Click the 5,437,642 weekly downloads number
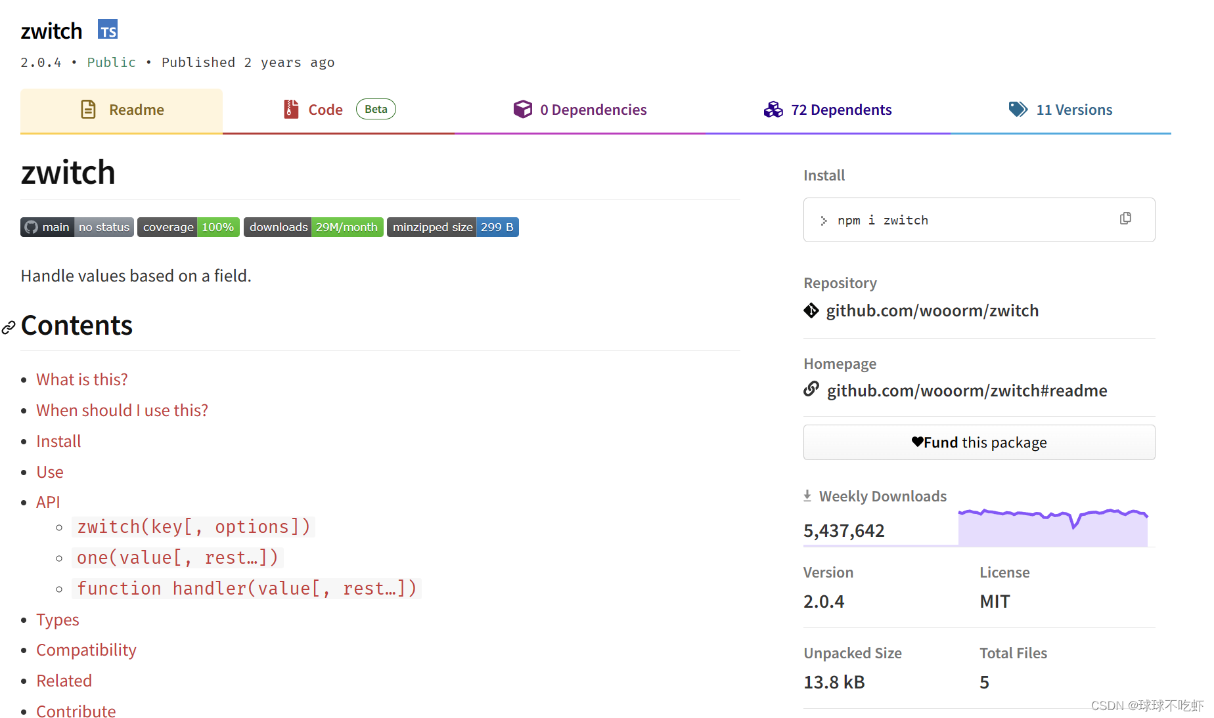Viewport: 1214px width, 718px height. point(843,530)
